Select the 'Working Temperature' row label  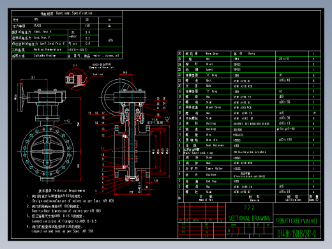pyautogui.click(x=47, y=50)
